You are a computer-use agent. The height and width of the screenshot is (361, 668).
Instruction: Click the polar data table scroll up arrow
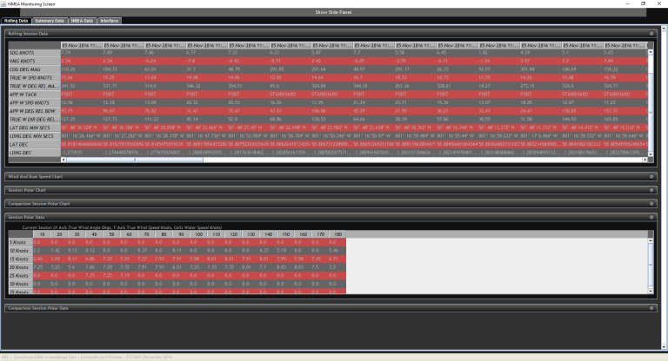[651, 240]
